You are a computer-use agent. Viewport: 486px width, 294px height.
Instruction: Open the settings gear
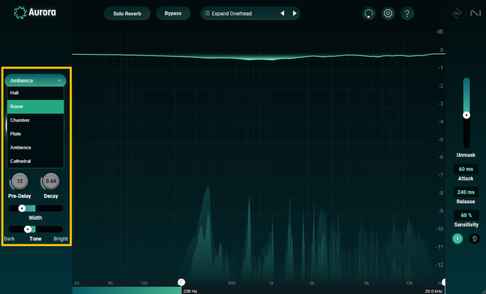388,13
